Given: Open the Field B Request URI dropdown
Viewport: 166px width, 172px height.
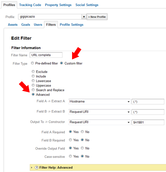Looking at the screenshot, I should click(100, 112).
